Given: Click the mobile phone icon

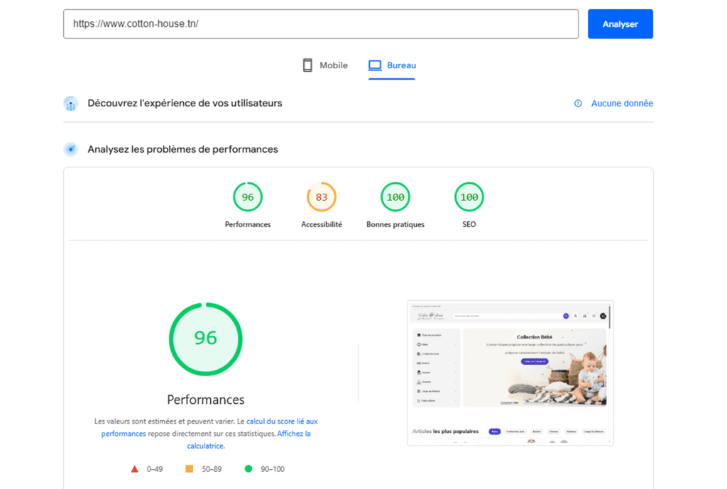Looking at the screenshot, I should [307, 65].
